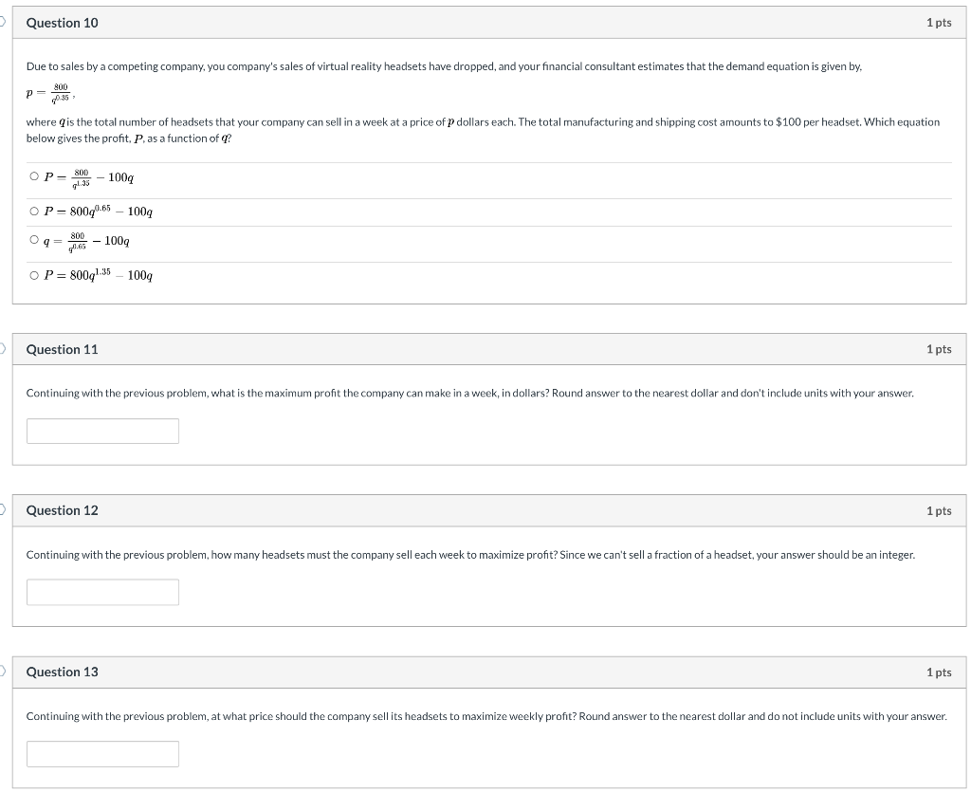The image size is (971, 792).
Task: Pick the q = 800/q^0.65 − 100q radio option
Action: click(34, 240)
